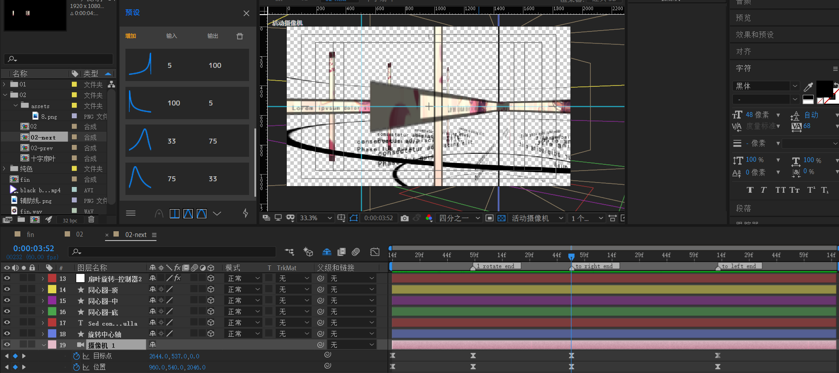Expand the 纯色 folder

tap(5, 169)
